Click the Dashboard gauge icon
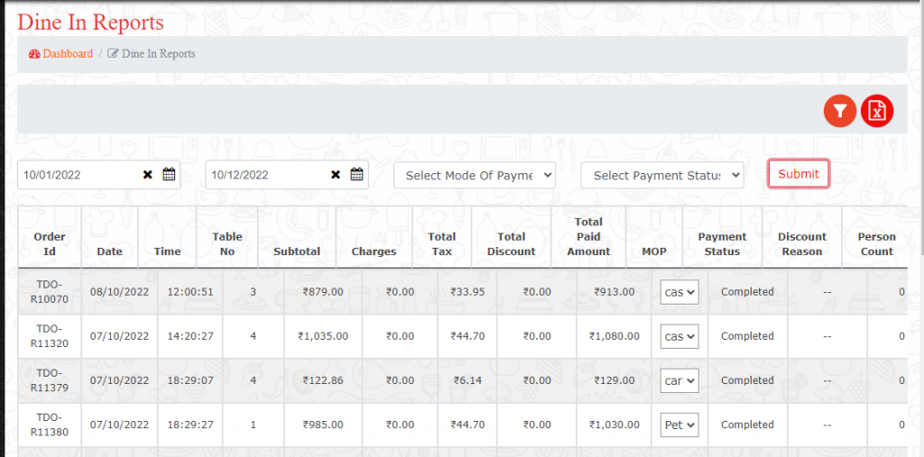This screenshot has width=924, height=457. [34, 54]
